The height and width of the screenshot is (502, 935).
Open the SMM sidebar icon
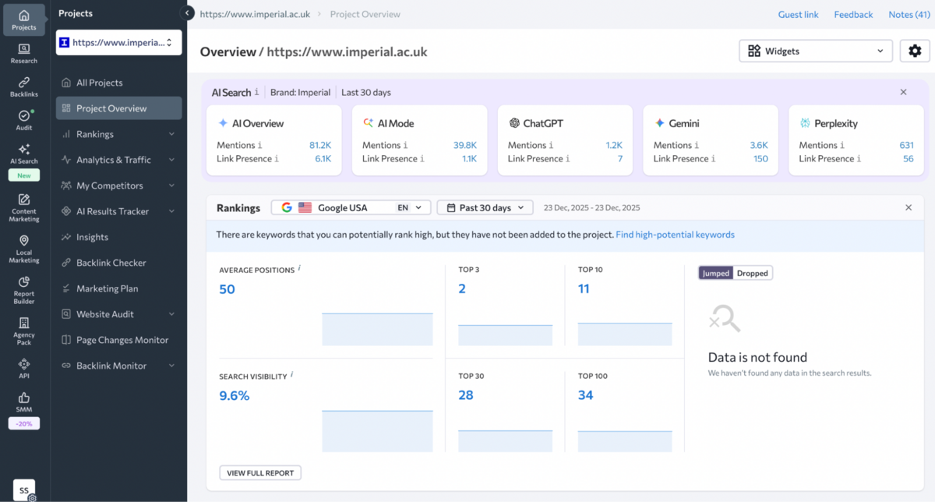[x=24, y=402]
